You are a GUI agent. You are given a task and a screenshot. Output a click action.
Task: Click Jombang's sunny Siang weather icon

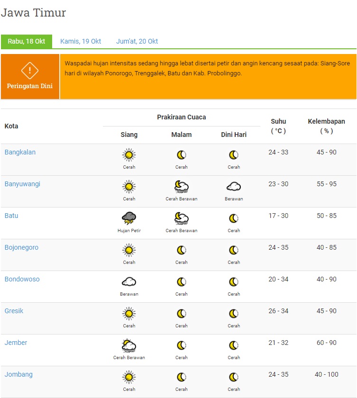coord(129,377)
